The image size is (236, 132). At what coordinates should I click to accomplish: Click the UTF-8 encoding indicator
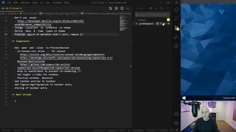(x=122, y=130)
